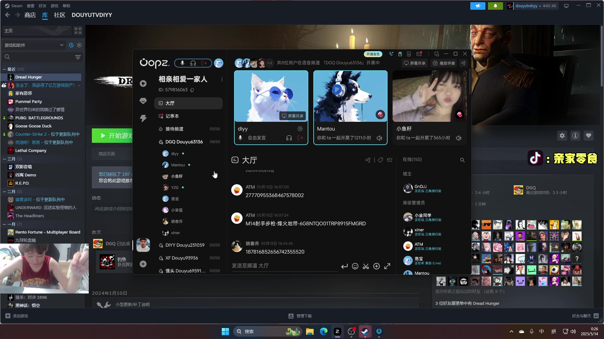The width and height of the screenshot is (604, 339).
Task: Open Steam 商店 tab
Action: (x=30, y=15)
